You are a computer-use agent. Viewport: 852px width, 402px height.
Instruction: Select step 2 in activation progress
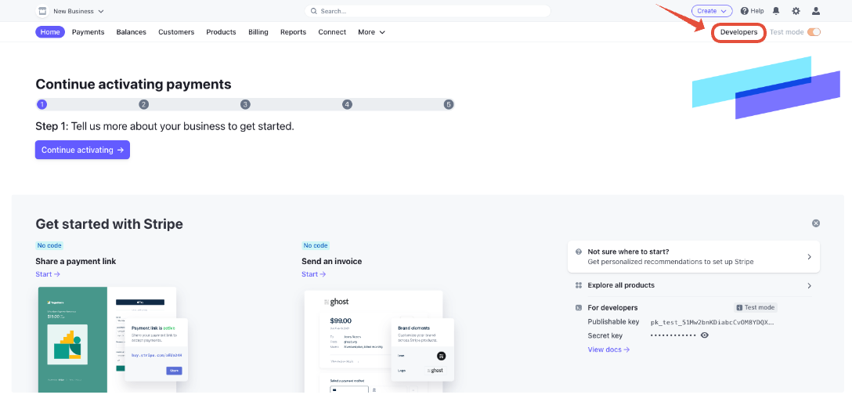point(143,104)
